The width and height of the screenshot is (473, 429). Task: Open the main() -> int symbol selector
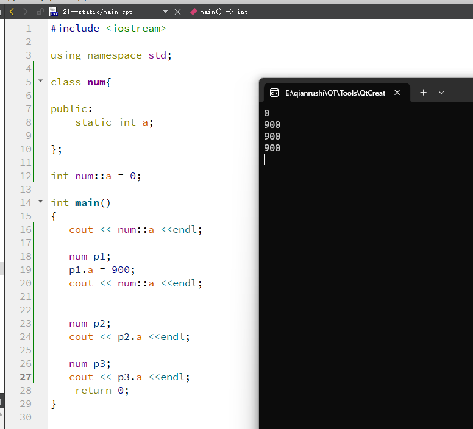click(224, 12)
